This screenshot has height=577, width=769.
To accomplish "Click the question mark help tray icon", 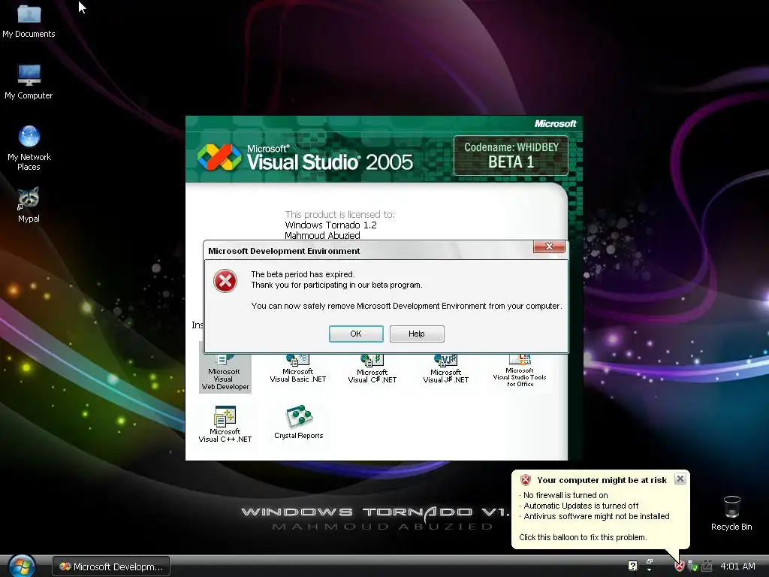I will tap(632, 566).
